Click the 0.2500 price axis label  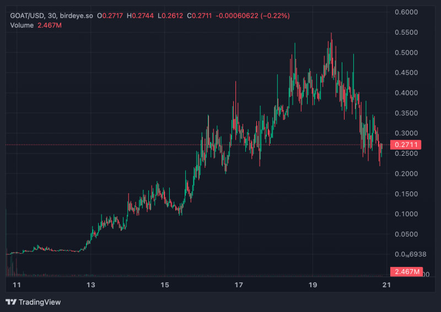pos(406,154)
